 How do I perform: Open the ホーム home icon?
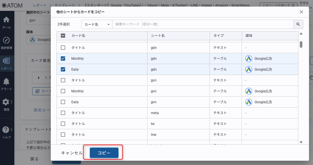tap(7, 20)
